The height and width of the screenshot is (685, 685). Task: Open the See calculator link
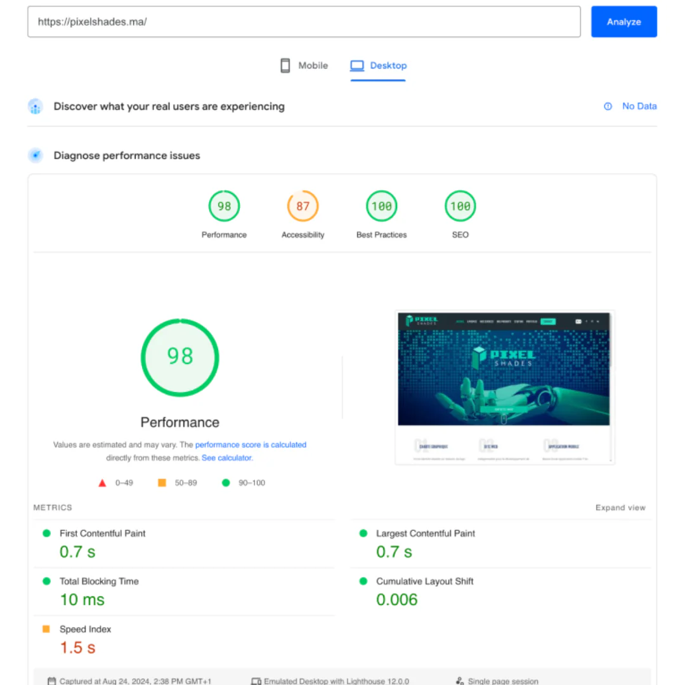click(x=226, y=457)
